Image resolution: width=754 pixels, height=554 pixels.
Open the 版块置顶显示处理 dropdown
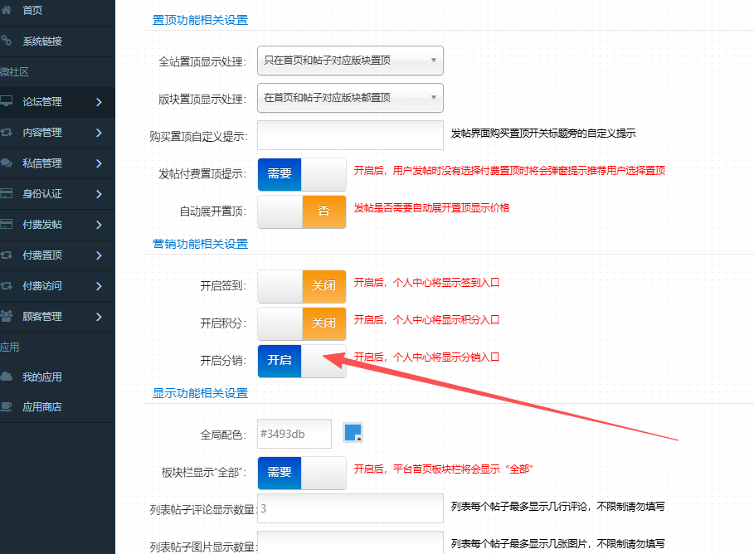[x=350, y=98]
